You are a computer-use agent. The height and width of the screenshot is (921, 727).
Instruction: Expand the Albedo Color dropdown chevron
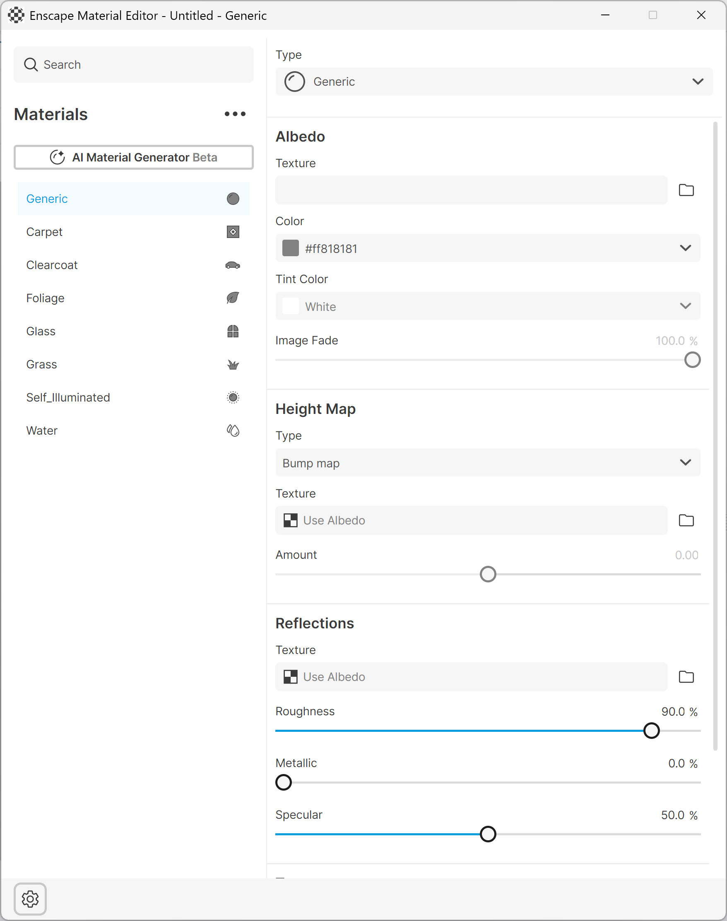(x=685, y=248)
